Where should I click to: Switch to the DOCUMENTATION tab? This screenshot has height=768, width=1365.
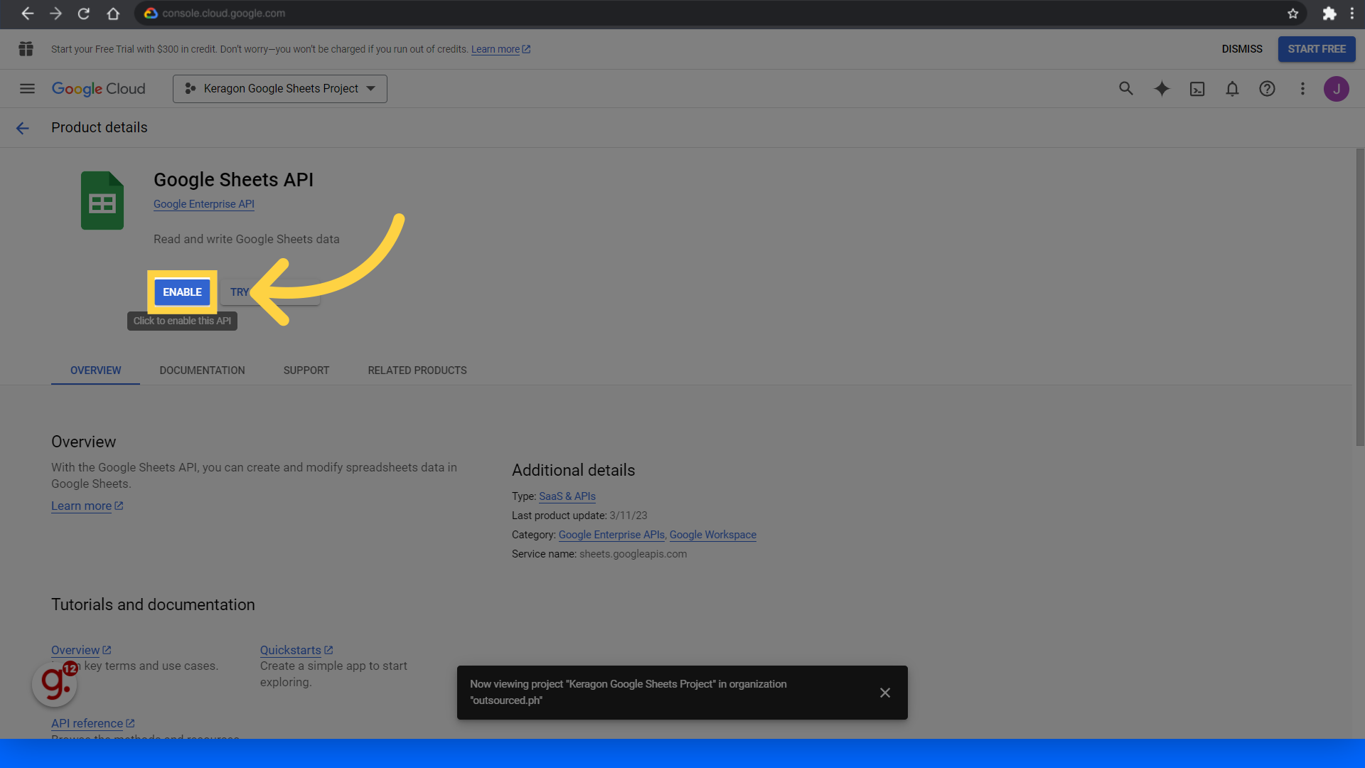tap(202, 370)
